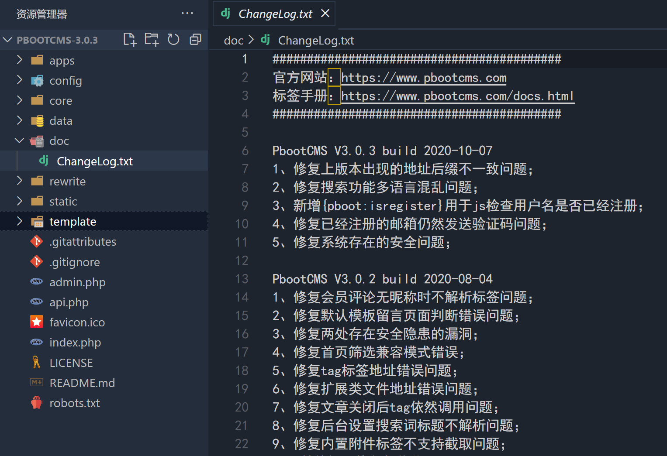
Task: Click the line '5、修复tag标签地址错误问题;'
Action: pos(365,370)
